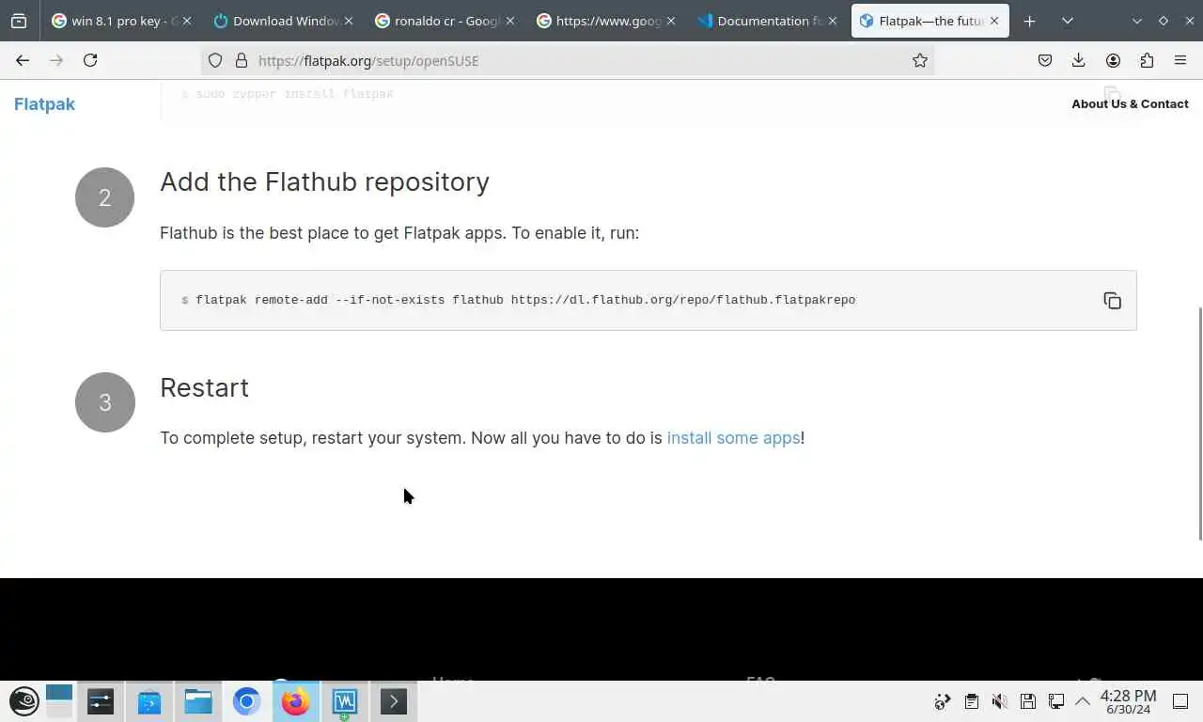Open the Downloads panel
The image size is (1203, 722).
point(1079,60)
